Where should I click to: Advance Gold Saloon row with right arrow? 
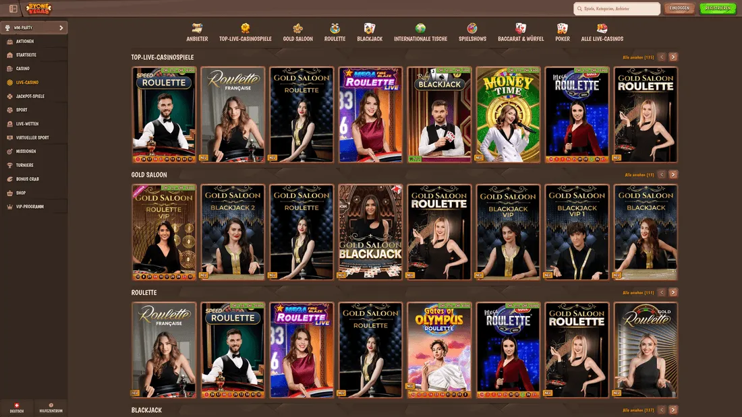[673, 174]
